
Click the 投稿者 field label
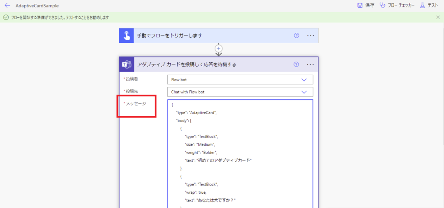tap(131, 79)
